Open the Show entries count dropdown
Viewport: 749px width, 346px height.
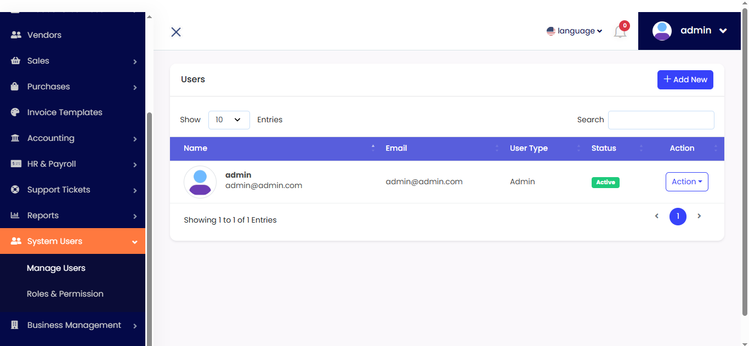click(x=229, y=120)
